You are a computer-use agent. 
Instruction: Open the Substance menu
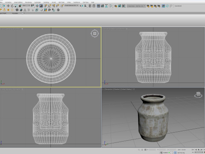click(x=76, y=2)
